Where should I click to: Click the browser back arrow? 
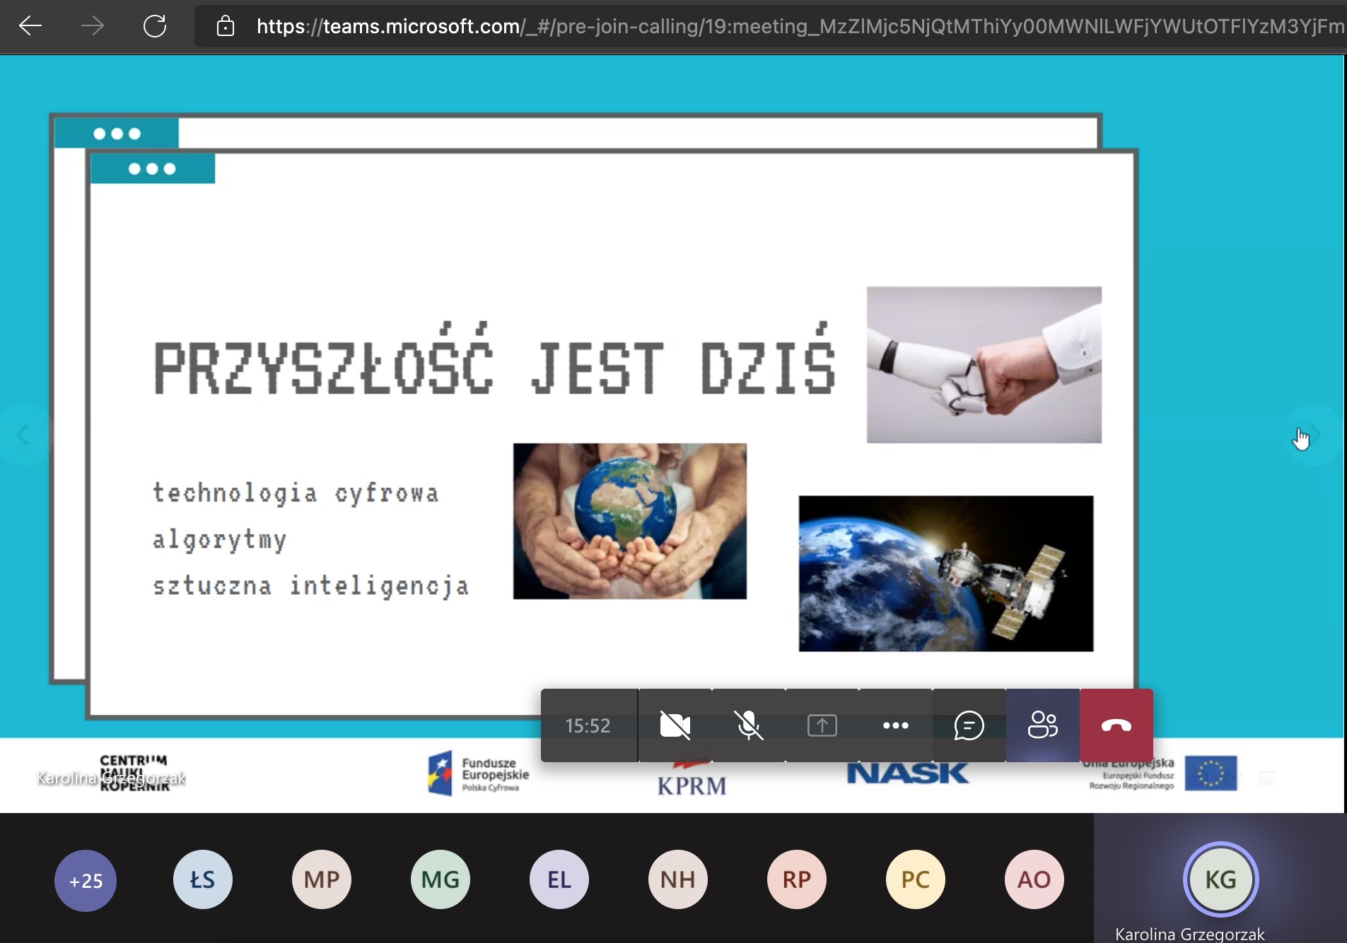[30, 26]
